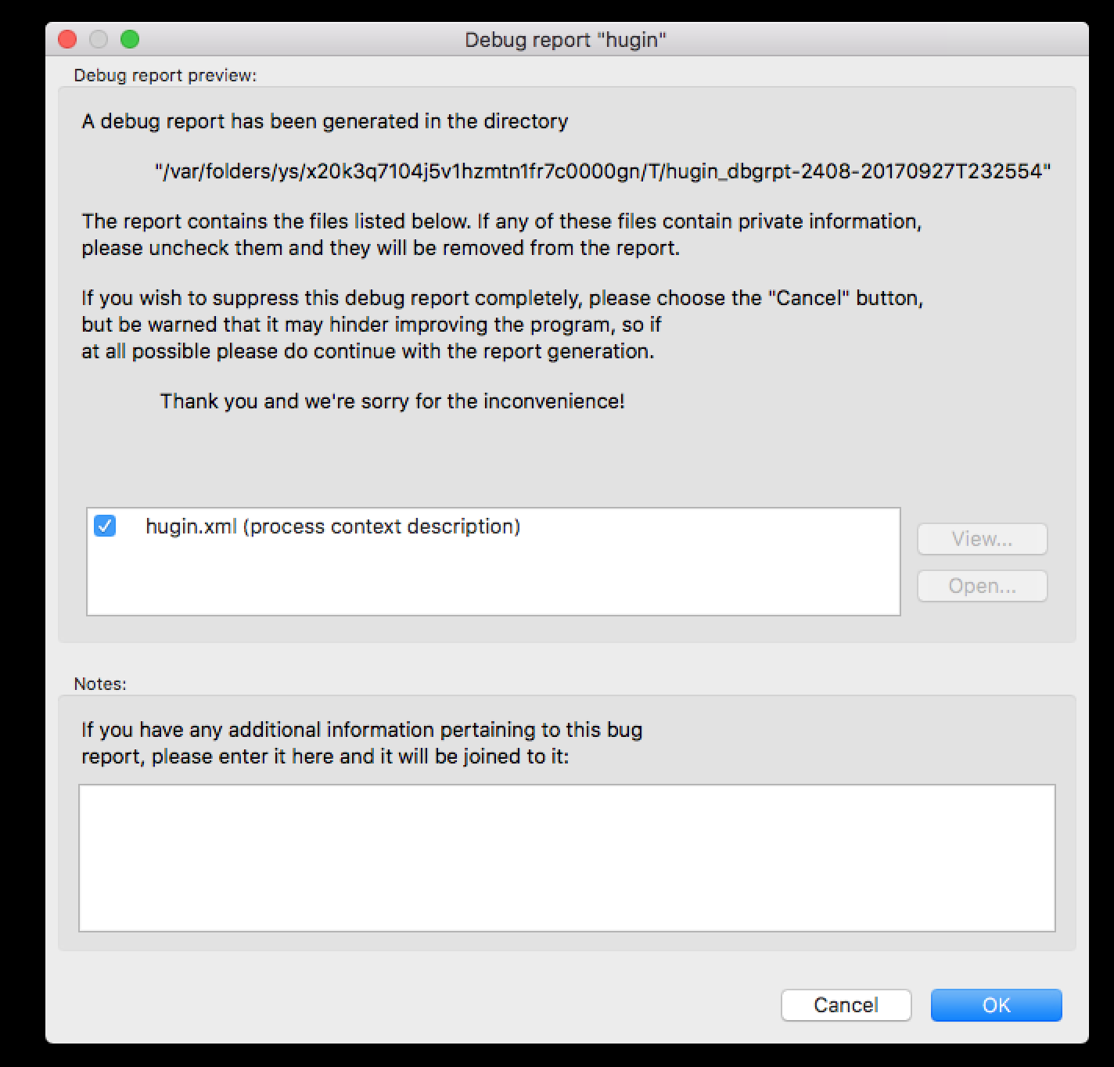This screenshot has width=1114, height=1067.
Task: Click the /var/folders directory path text
Action: (602, 171)
